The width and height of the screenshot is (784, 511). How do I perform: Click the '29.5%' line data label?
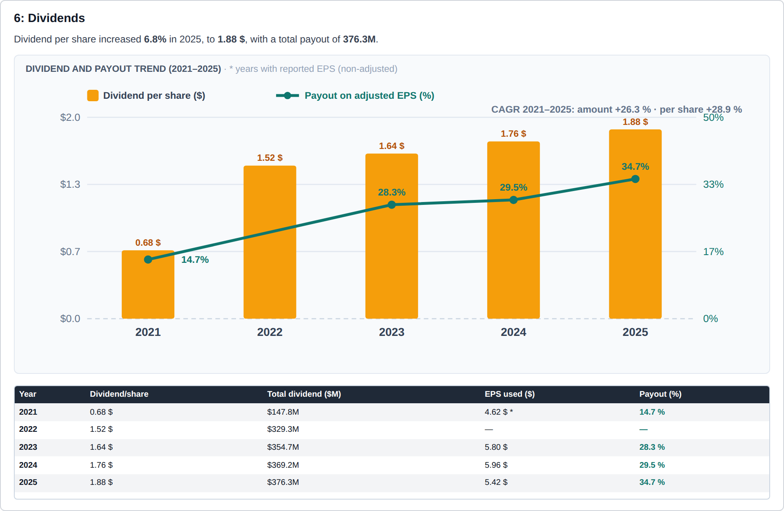point(514,187)
